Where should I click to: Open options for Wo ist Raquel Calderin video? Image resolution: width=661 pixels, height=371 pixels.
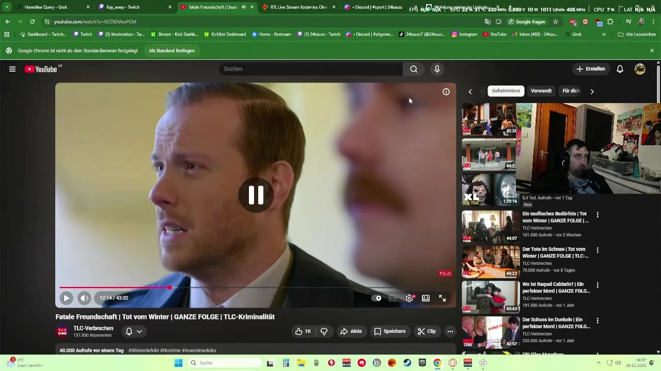(x=597, y=285)
